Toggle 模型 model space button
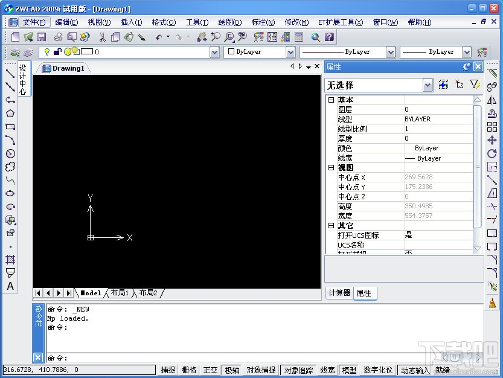Image resolution: width=503 pixels, height=378 pixels. coord(349,370)
